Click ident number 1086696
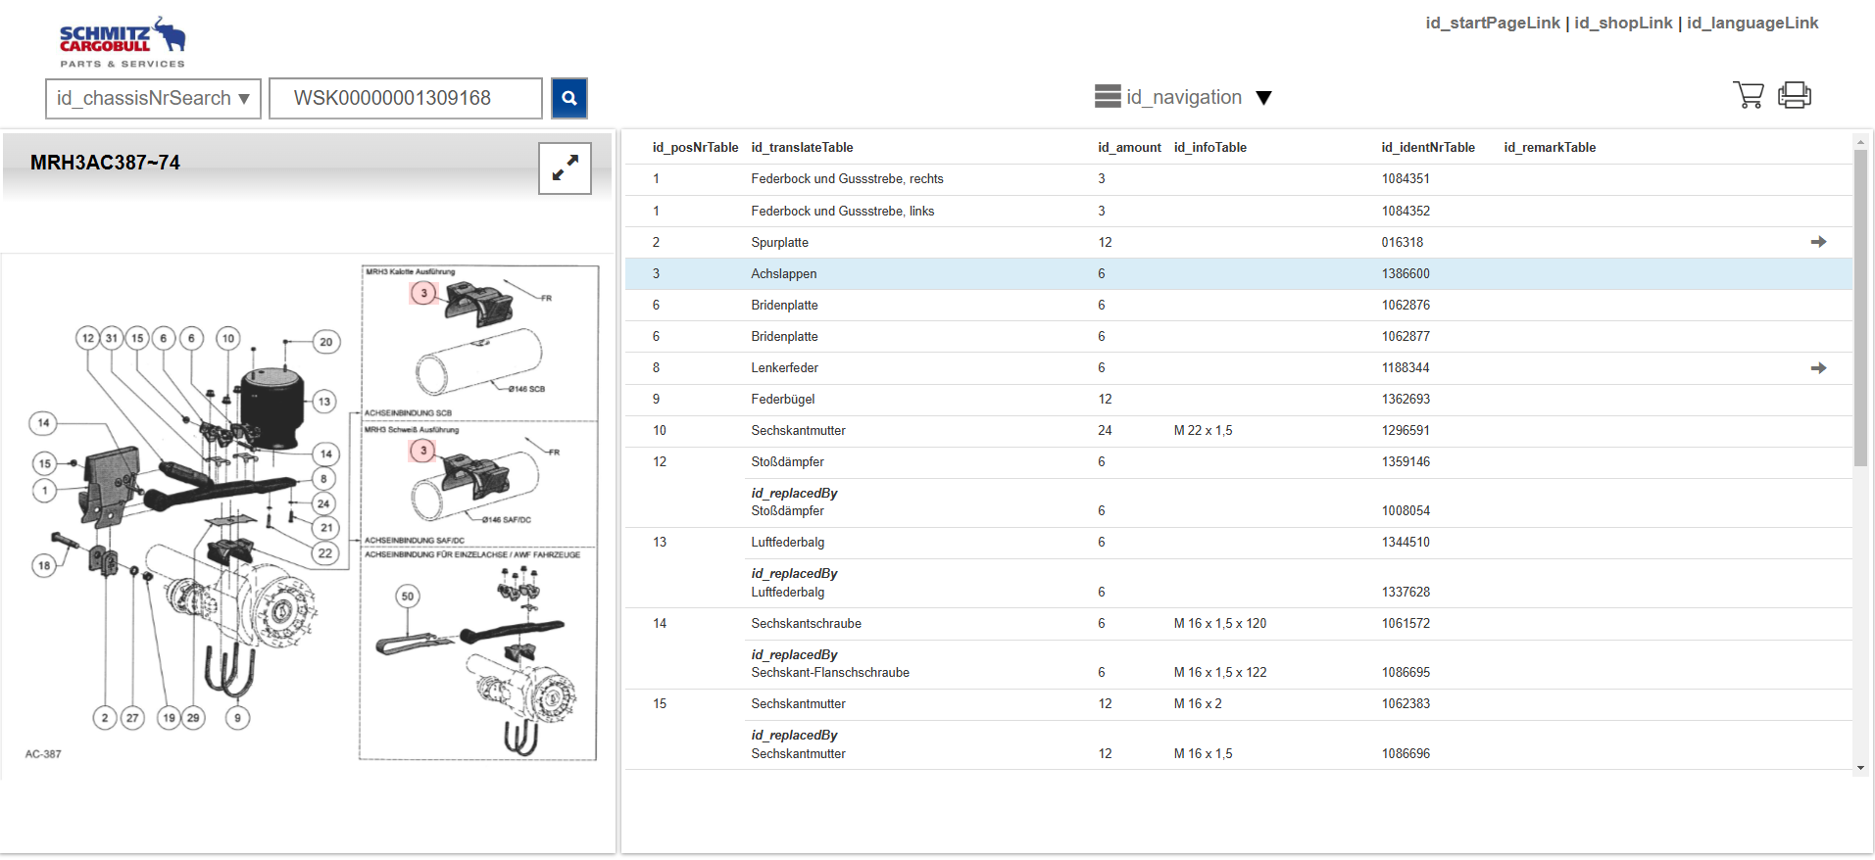Screen dimensions: 1875x860 coord(1406,754)
